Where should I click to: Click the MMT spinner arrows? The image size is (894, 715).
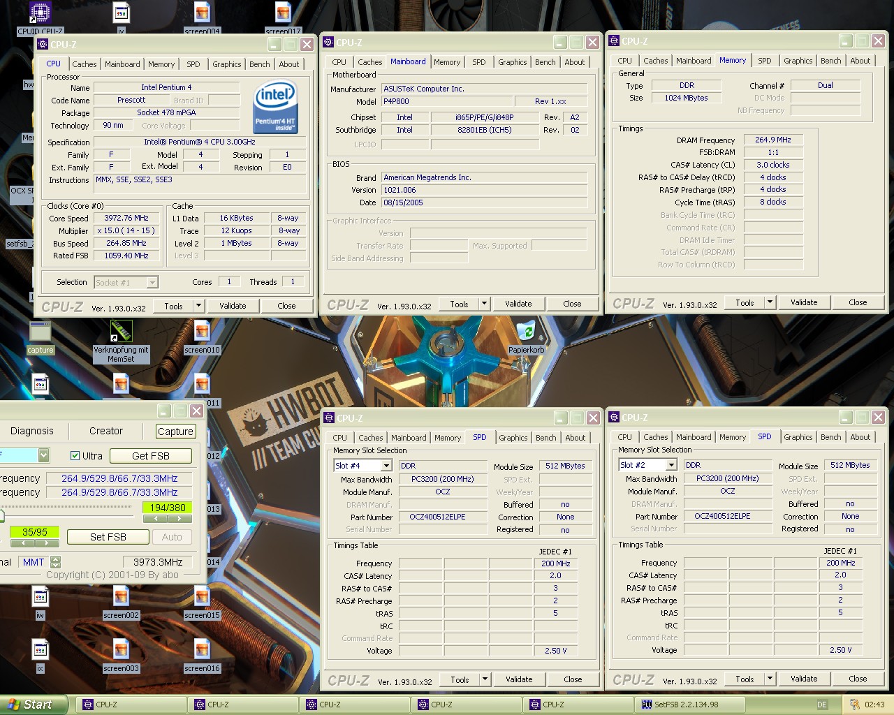click(x=56, y=562)
